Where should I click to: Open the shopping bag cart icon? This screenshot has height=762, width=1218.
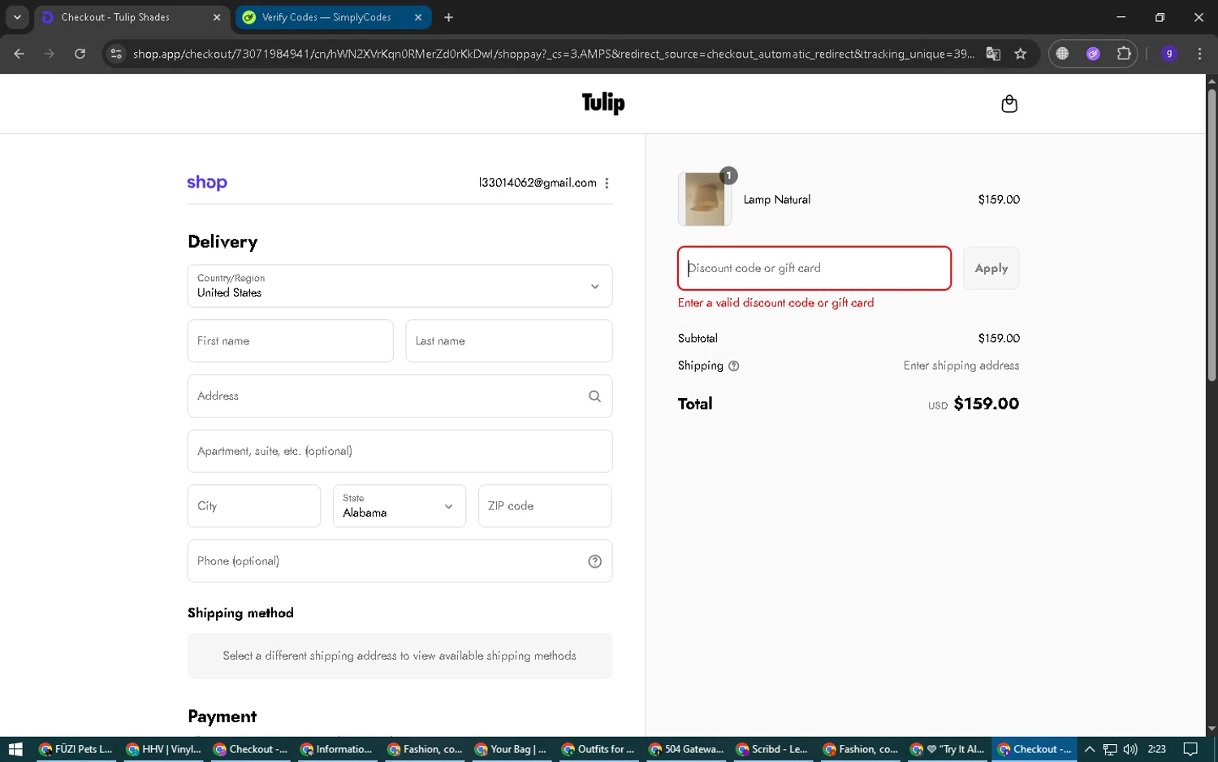pos(1009,103)
